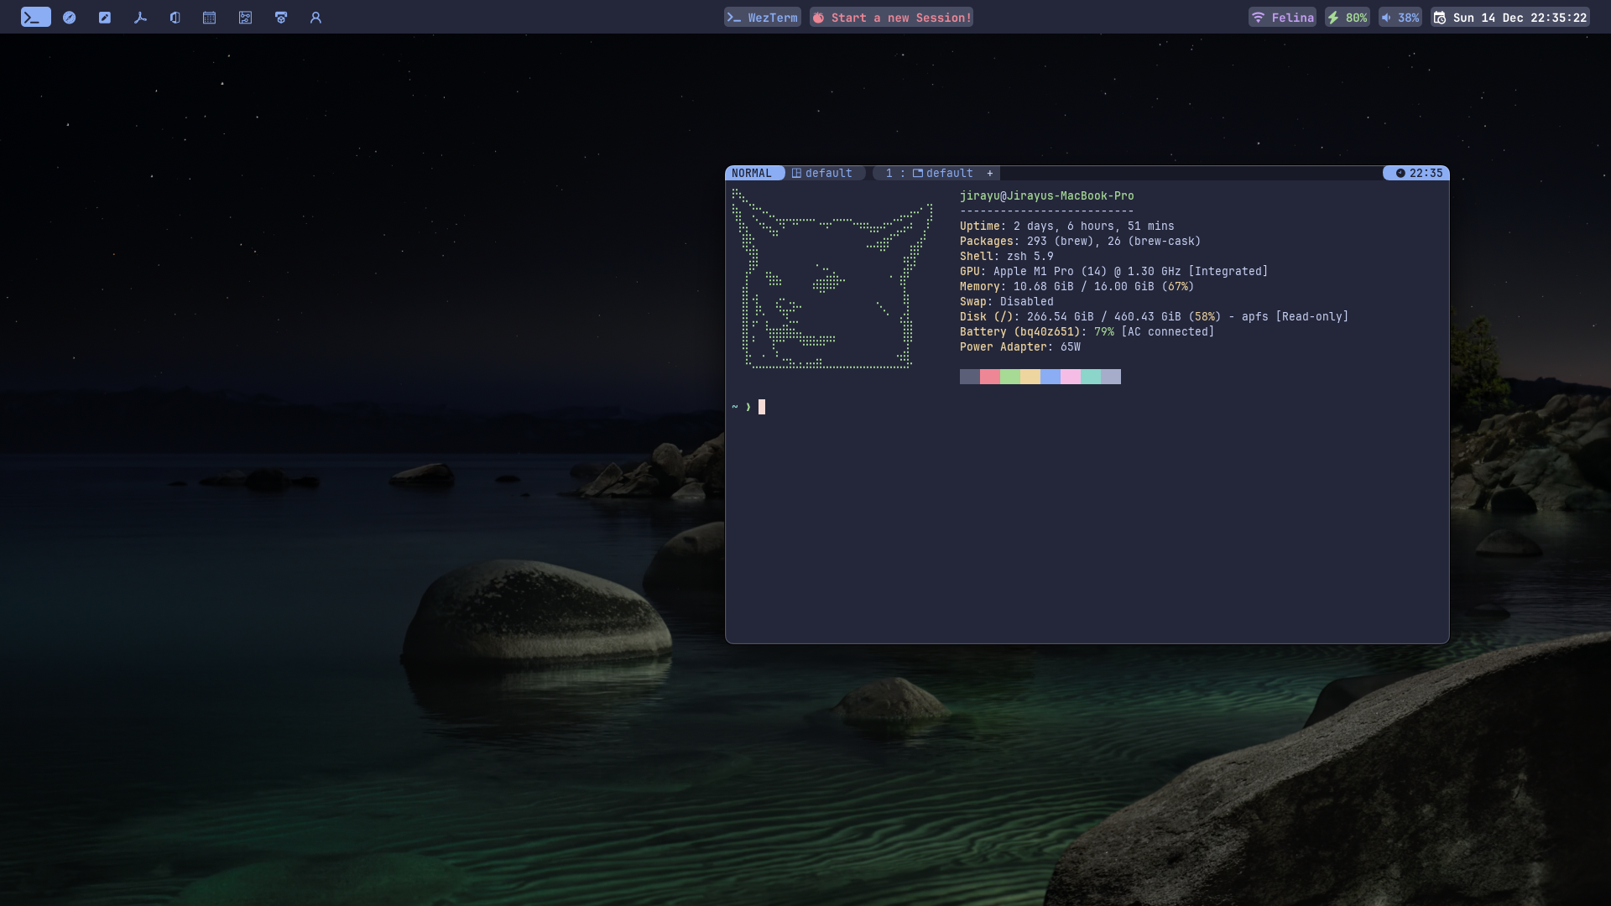Open the default session name dropdown
Image resolution: width=1611 pixels, height=906 pixels.
pos(826,173)
